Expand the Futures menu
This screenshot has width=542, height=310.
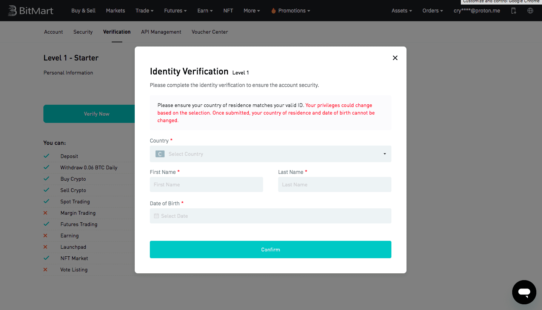[176, 11]
